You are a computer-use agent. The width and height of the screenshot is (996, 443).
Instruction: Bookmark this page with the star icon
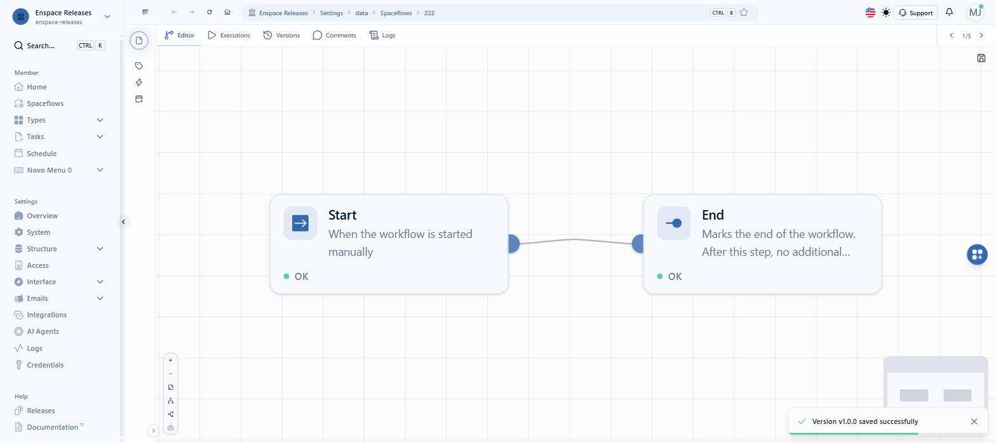744,13
